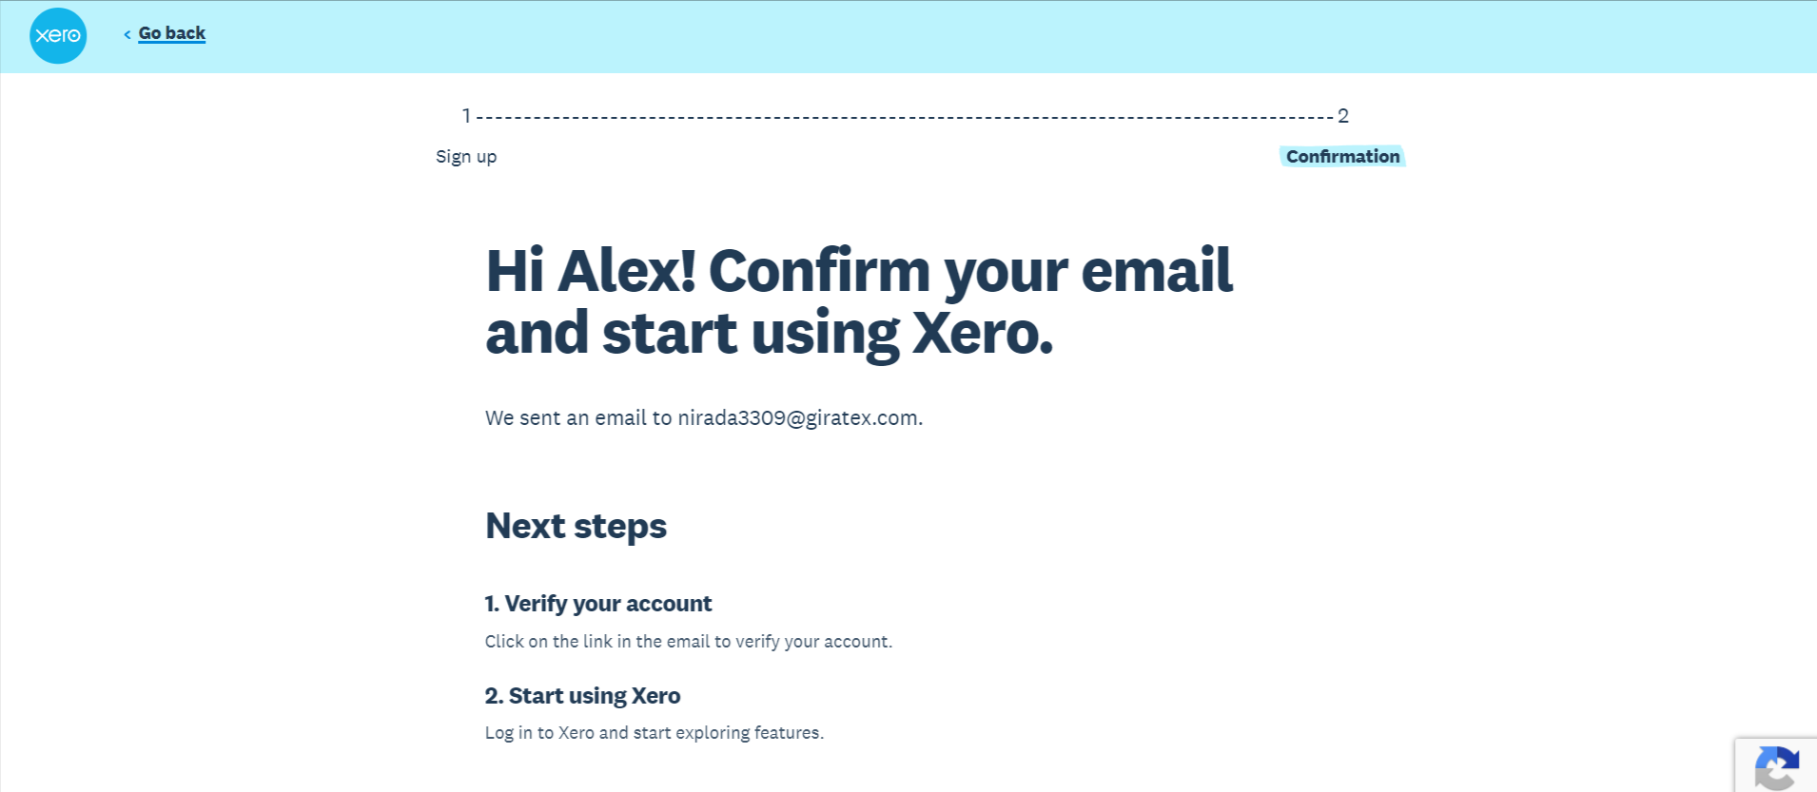Screen dimensions: 1817x792
Task: Click the Verify your account heading
Action: pyautogui.click(x=598, y=604)
